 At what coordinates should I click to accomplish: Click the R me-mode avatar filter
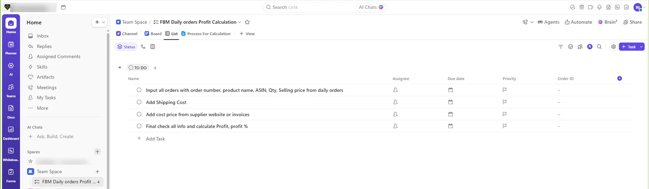tap(590, 47)
